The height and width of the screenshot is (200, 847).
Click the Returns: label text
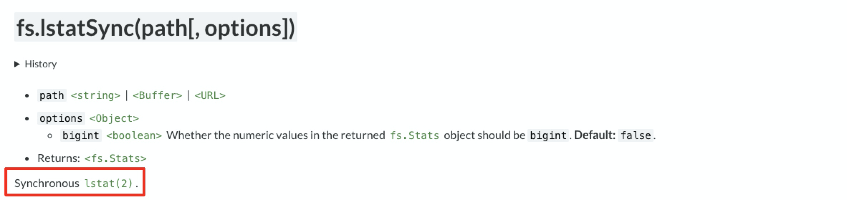click(59, 158)
